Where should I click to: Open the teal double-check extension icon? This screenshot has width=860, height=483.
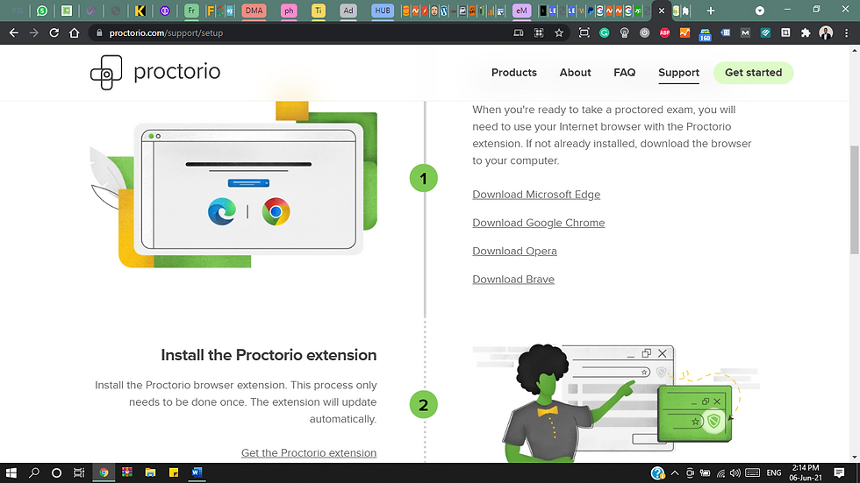(765, 32)
